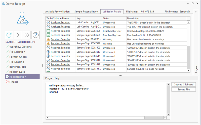
Task: Click unresolved icon for S0083515x row
Action: tap(48, 69)
